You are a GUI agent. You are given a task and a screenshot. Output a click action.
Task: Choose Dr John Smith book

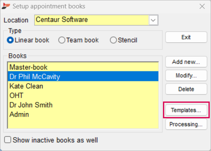pos(83,105)
